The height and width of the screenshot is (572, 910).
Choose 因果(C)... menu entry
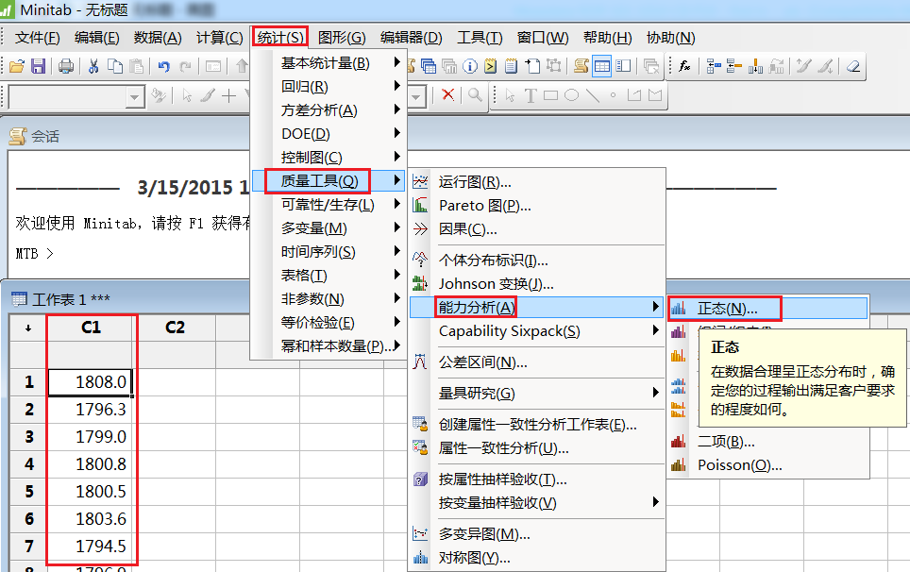pos(537,229)
